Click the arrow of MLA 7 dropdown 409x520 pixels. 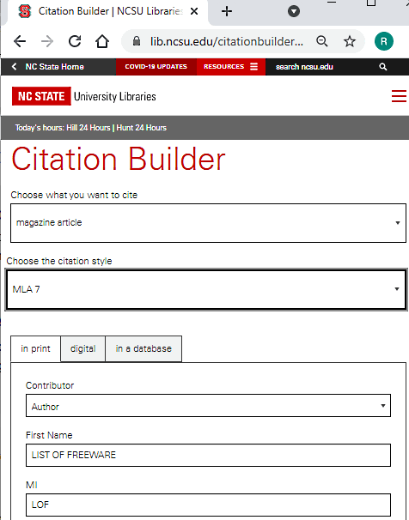[397, 289]
